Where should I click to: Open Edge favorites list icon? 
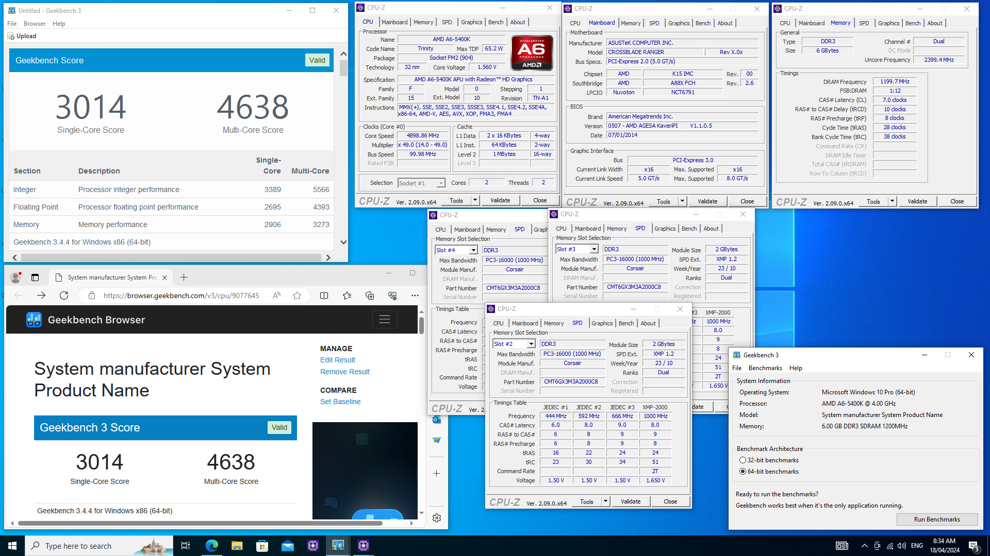click(347, 296)
